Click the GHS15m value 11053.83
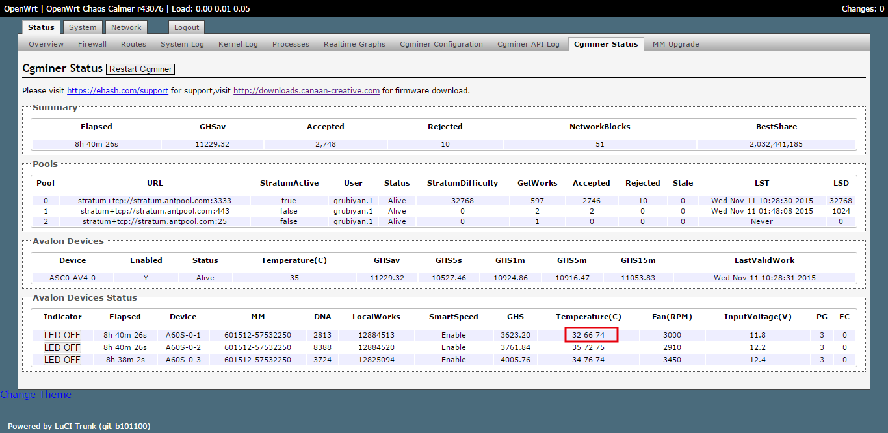 (638, 278)
